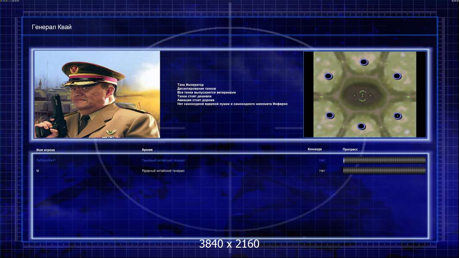
Task: Select the upper-left start position on the map
Action: [x=329, y=76]
